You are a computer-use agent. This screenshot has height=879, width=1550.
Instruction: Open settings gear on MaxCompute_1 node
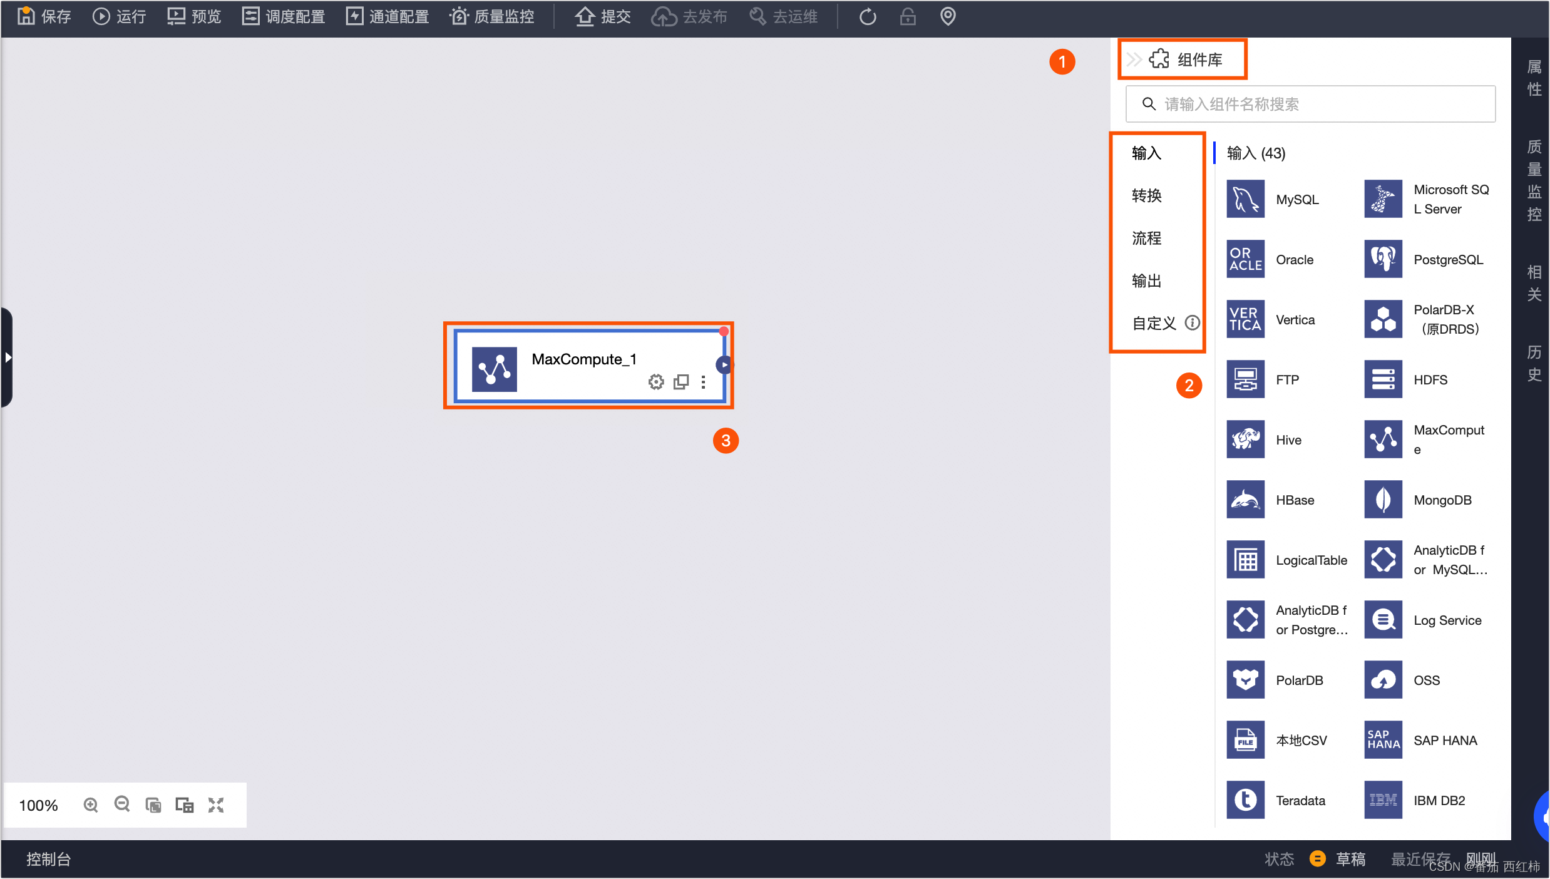click(655, 382)
